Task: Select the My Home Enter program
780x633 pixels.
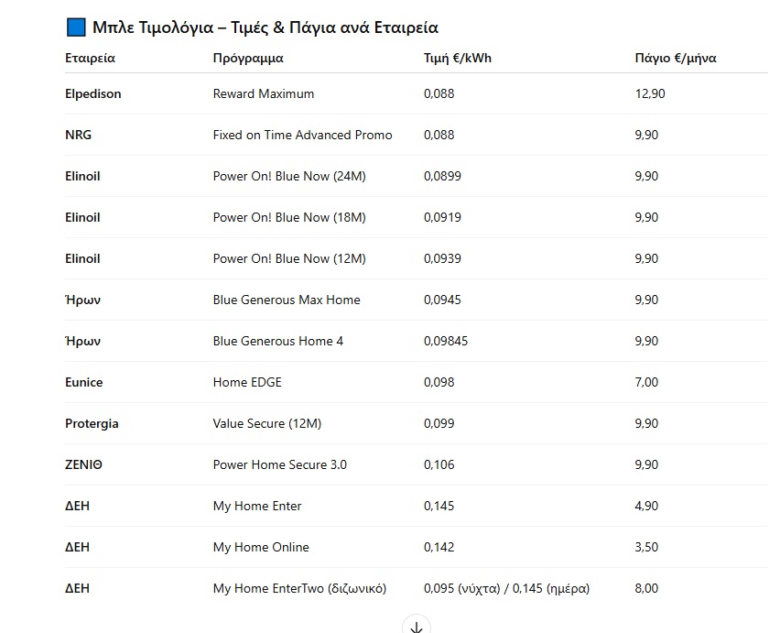Action: [x=257, y=507]
